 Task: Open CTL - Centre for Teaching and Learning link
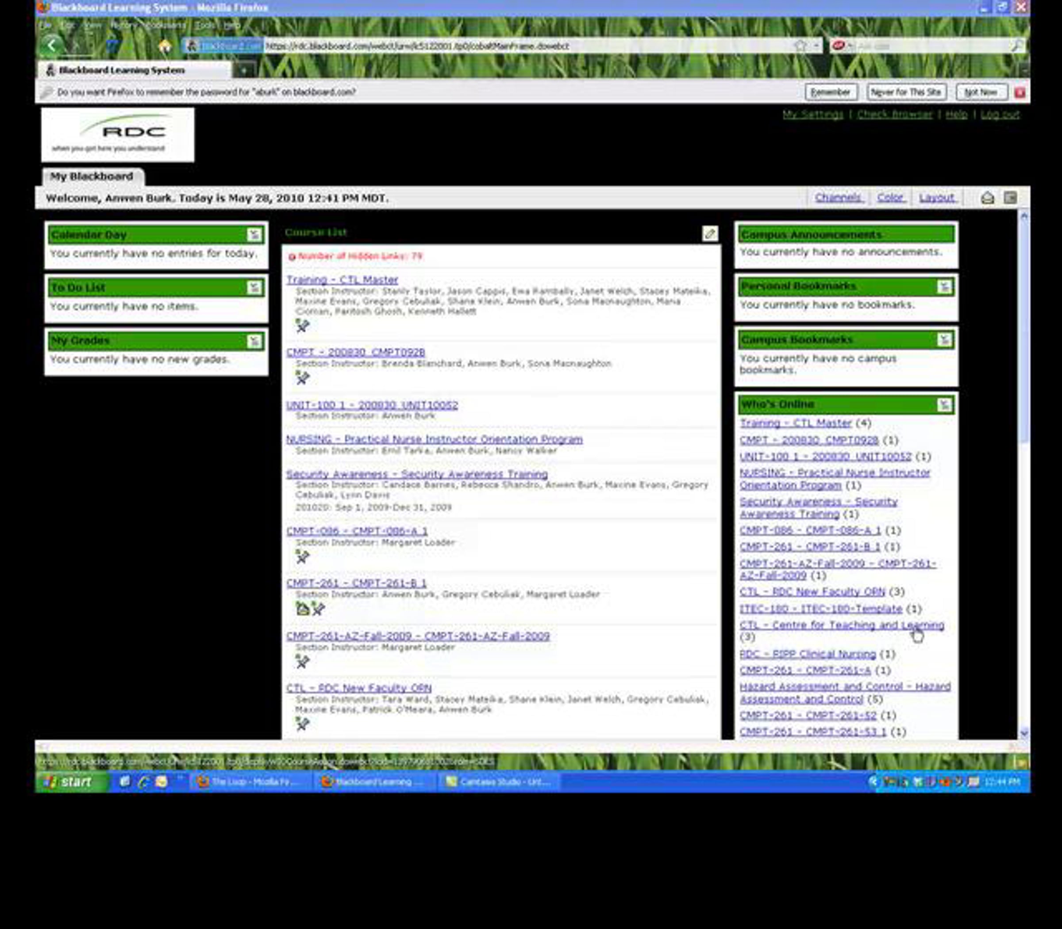pyautogui.click(x=842, y=625)
